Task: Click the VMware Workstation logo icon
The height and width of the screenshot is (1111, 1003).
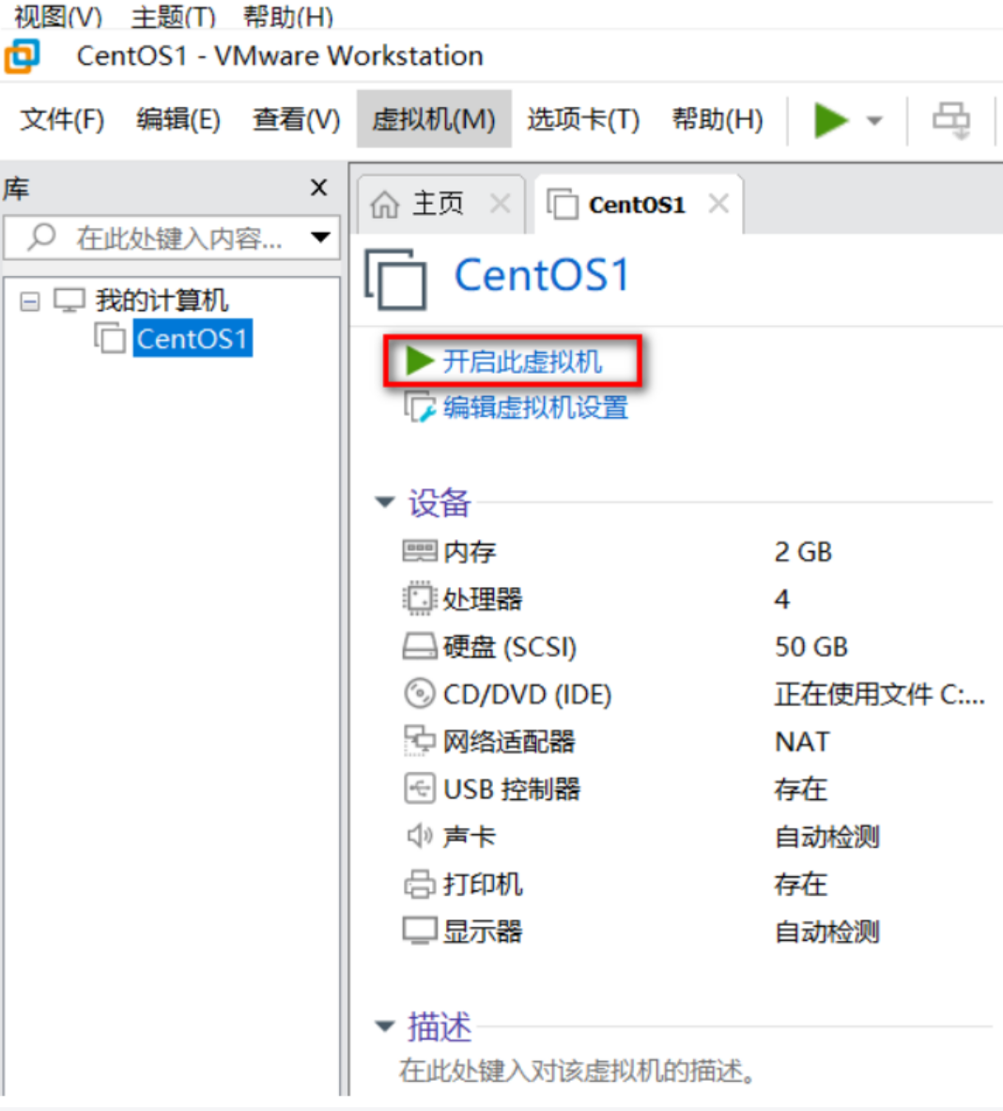Action: pyautogui.click(x=22, y=56)
